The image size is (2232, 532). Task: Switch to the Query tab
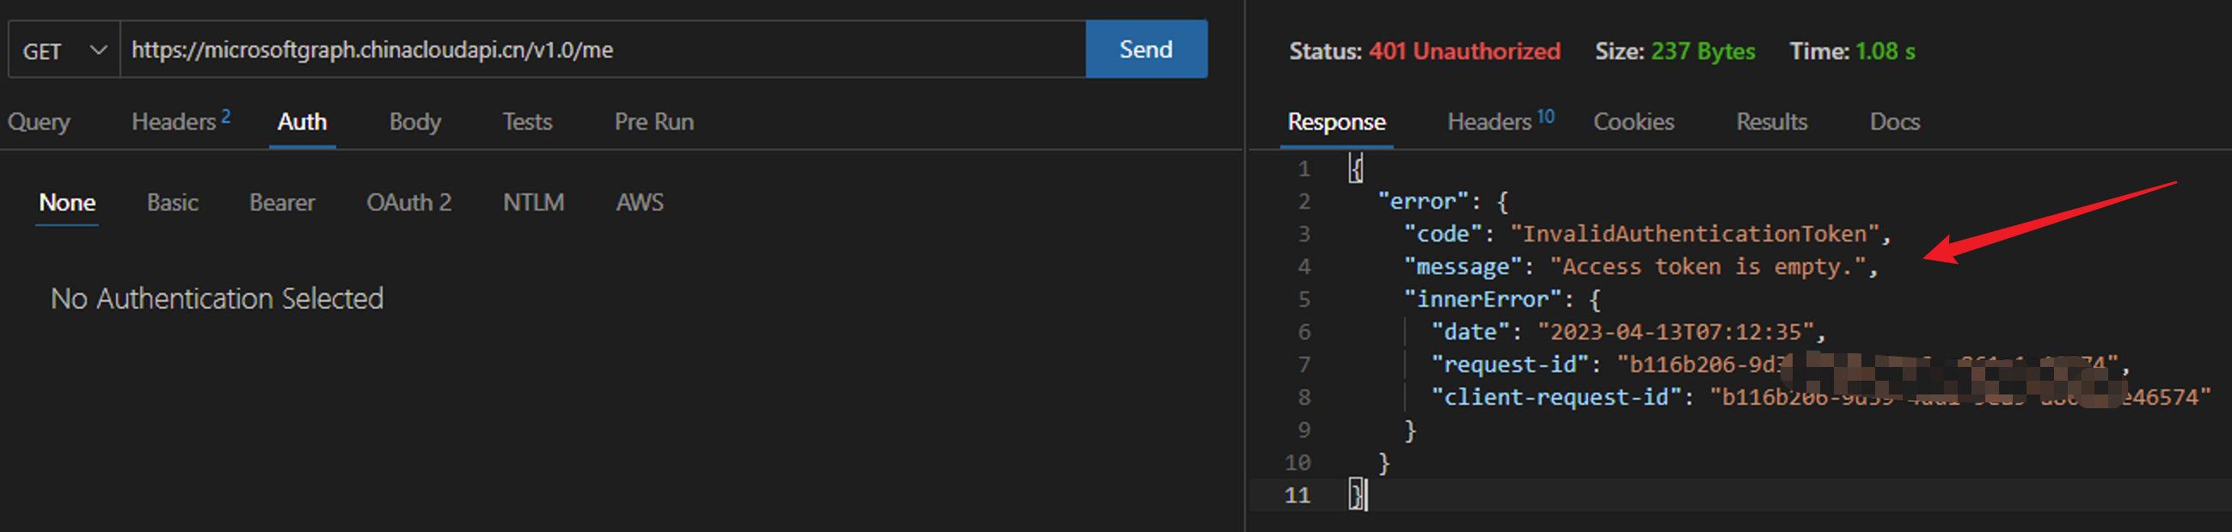pyautogui.click(x=39, y=122)
